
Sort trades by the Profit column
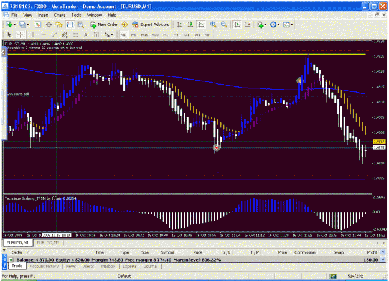pyautogui.click(x=372, y=252)
